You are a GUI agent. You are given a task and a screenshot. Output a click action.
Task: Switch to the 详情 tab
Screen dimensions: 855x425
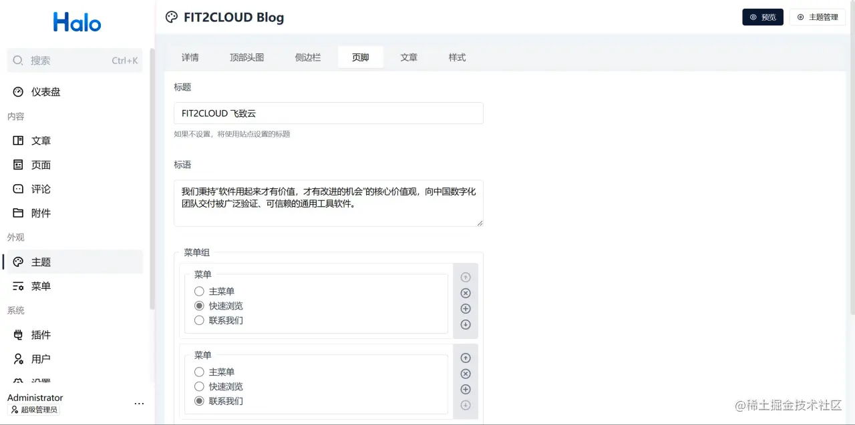[x=190, y=57]
